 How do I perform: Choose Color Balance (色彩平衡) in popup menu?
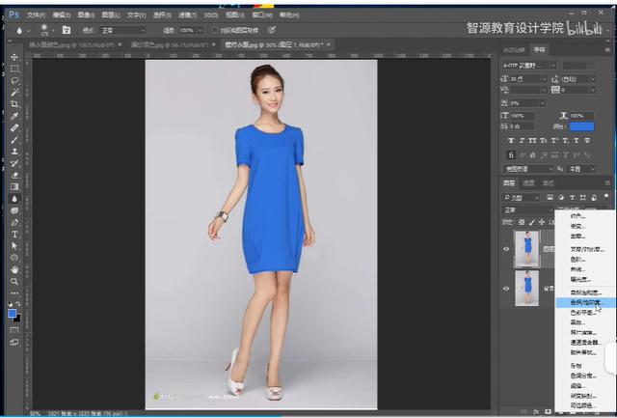pos(585,313)
